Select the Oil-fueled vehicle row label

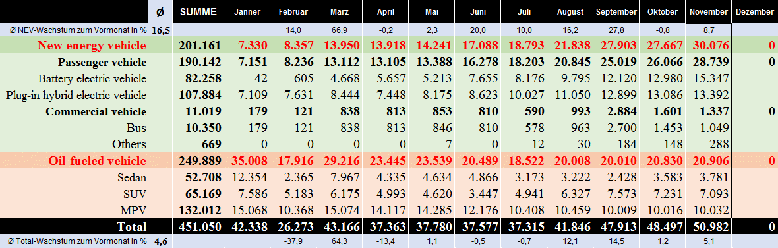tap(97, 161)
